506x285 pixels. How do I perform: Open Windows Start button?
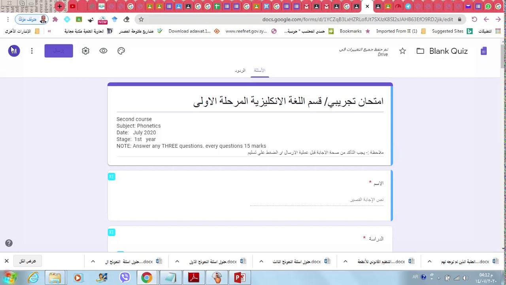pyautogui.click(x=9, y=278)
